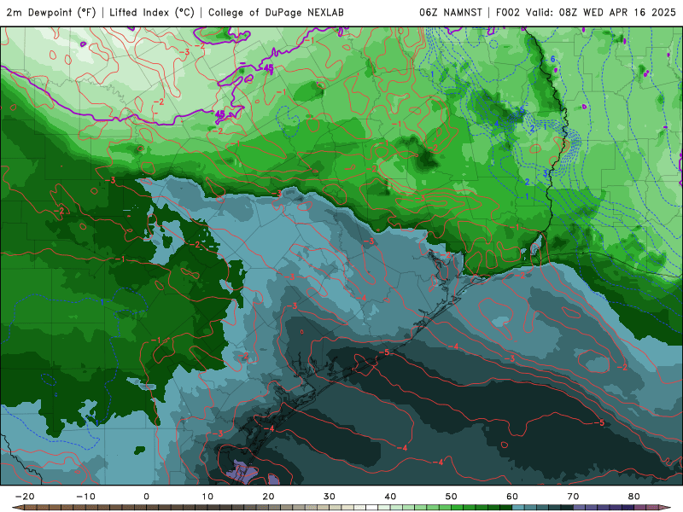Click the '70' color scale label

[x=573, y=497]
